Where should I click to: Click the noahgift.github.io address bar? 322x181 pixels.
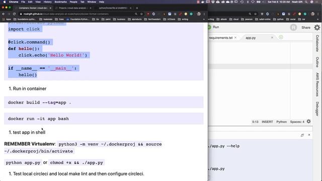[x=76, y=14]
